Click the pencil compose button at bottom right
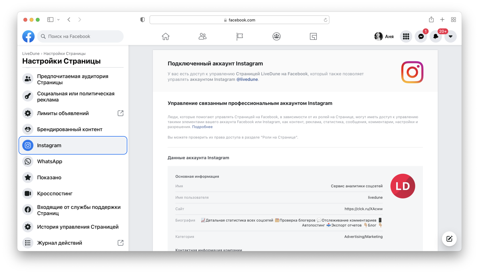 [449, 239]
